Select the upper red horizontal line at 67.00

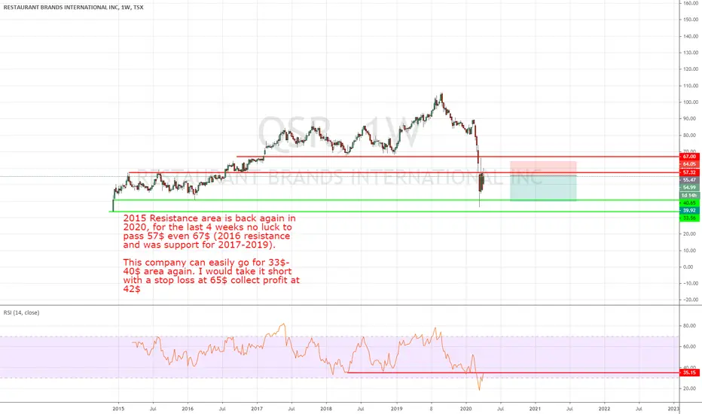tap(457, 157)
